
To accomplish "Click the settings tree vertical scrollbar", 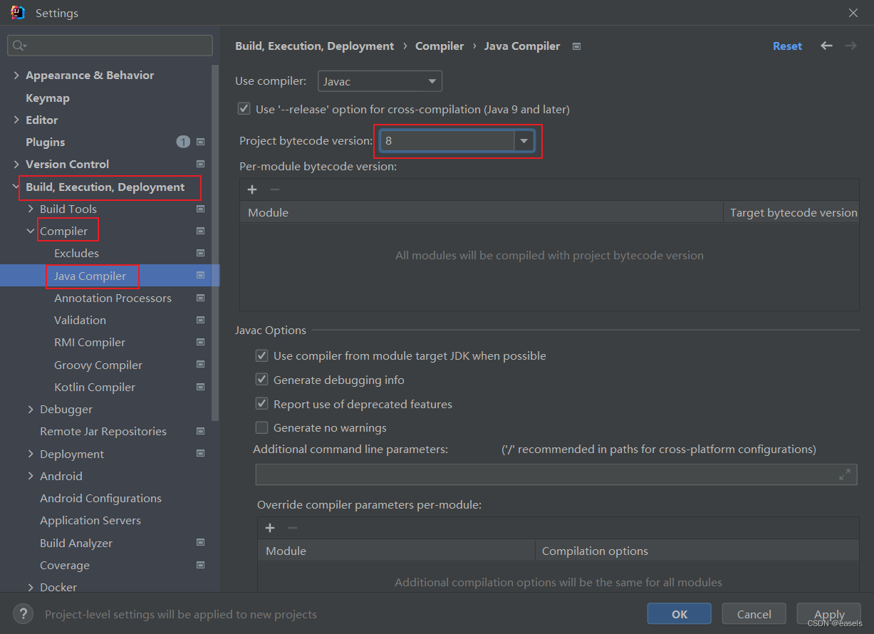I will [216, 242].
